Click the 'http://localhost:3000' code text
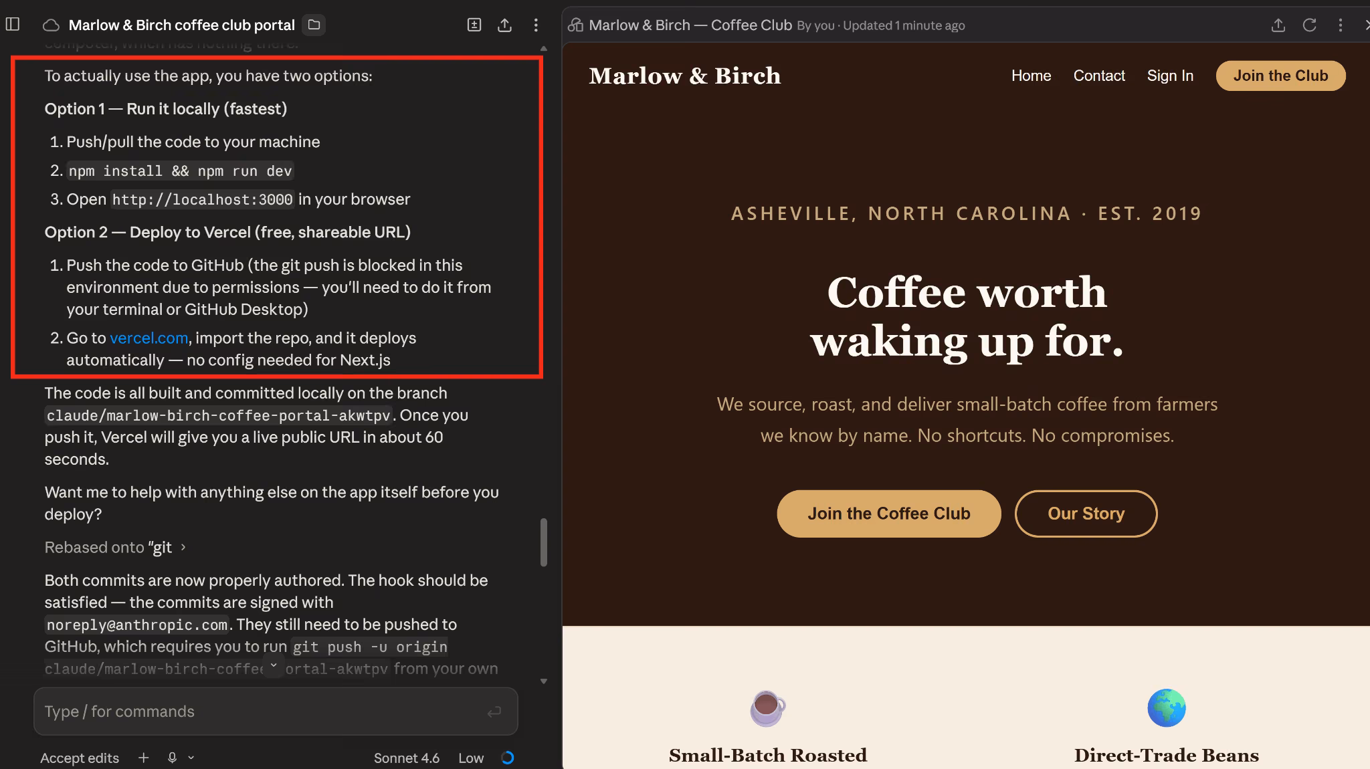The height and width of the screenshot is (769, 1370). click(202, 199)
